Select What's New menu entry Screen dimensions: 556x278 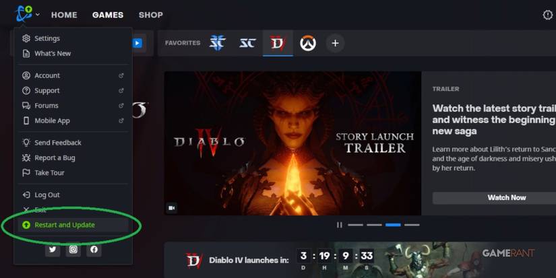click(x=73, y=53)
